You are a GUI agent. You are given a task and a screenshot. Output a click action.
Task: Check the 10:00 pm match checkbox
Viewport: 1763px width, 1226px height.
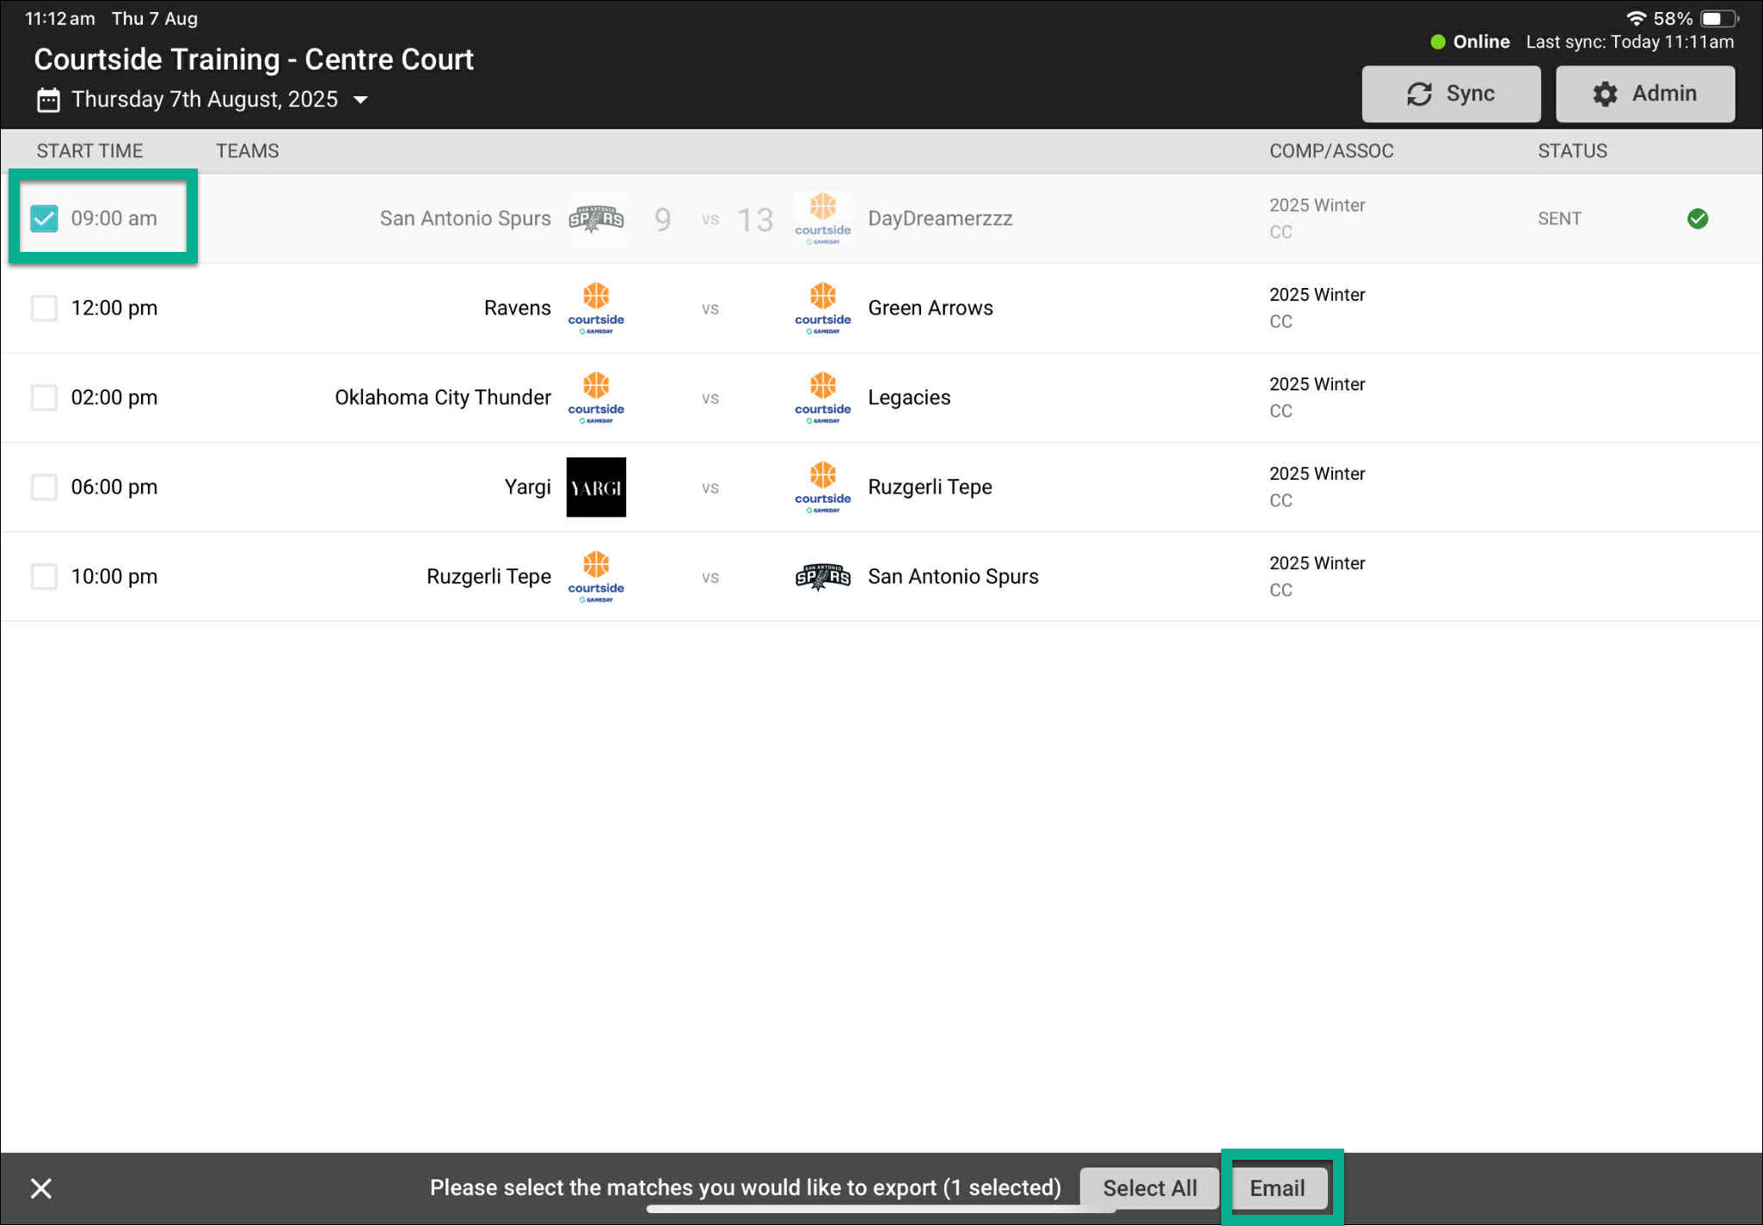click(44, 577)
